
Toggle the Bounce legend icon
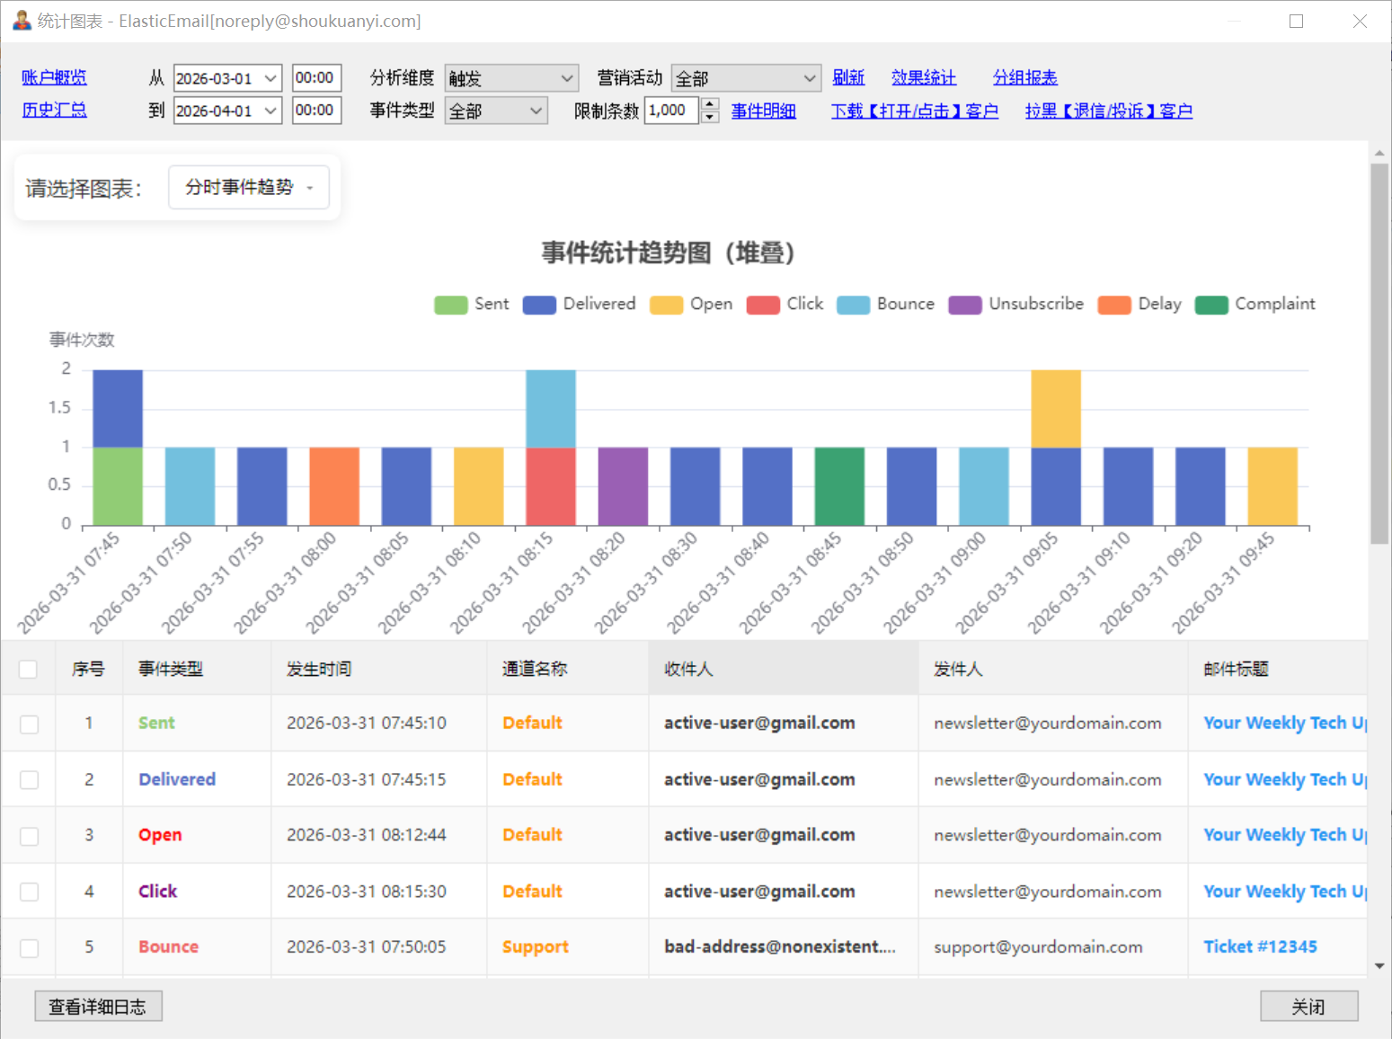pyautogui.click(x=853, y=305)
